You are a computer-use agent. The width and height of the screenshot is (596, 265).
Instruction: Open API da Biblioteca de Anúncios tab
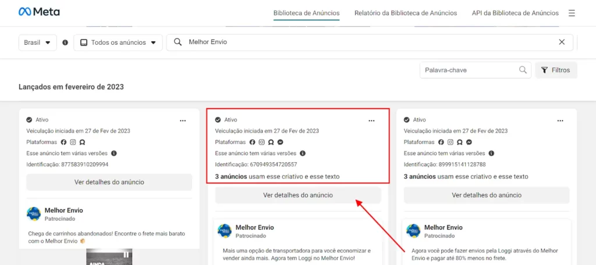point(516,13)
